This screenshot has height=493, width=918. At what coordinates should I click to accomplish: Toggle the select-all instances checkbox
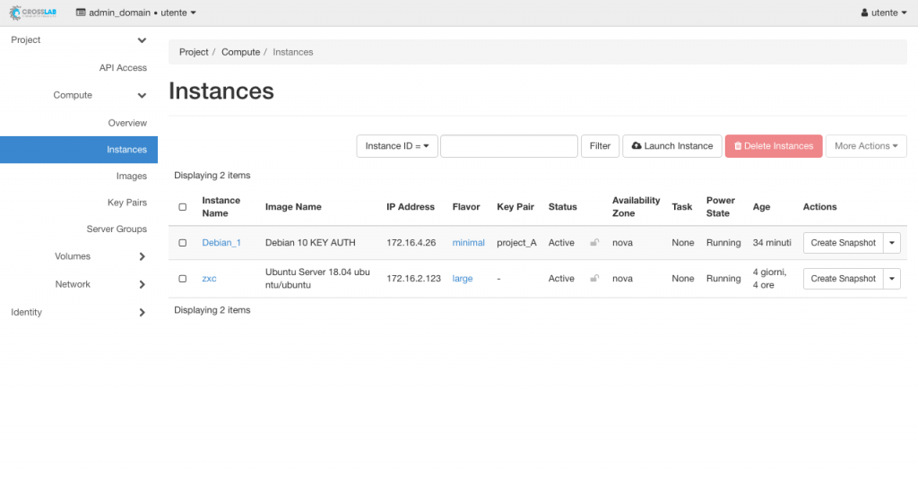coord(183,207)
